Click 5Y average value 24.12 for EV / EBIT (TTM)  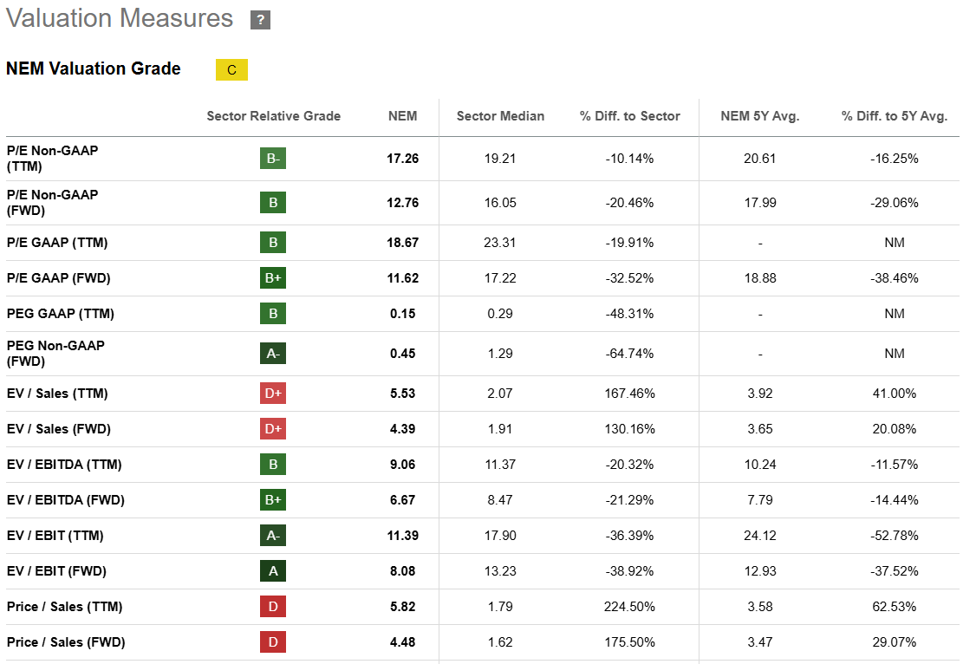point(759,536)
